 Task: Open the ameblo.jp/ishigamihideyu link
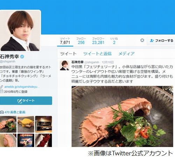(22, 87)
